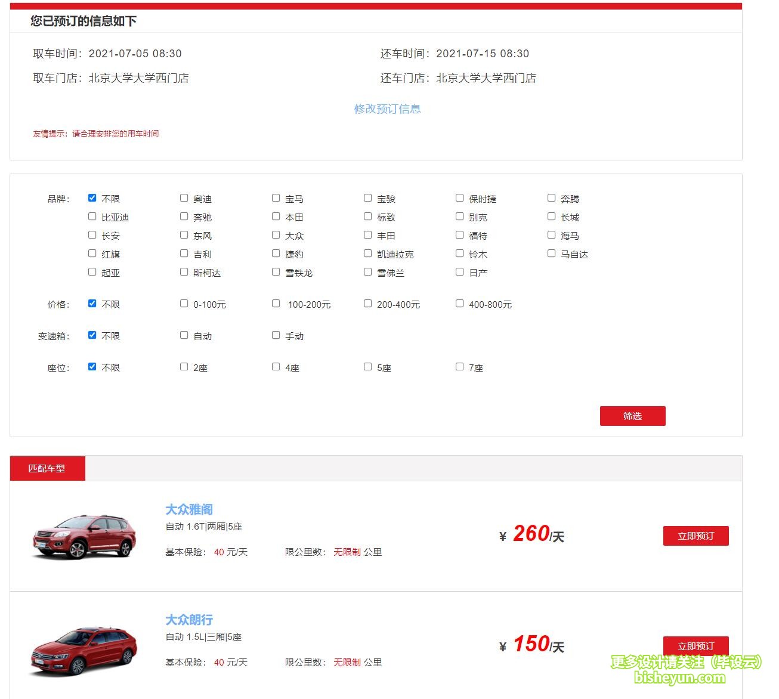Select the 0-100元 price range

pyautogui.click(x=184, y=303)
